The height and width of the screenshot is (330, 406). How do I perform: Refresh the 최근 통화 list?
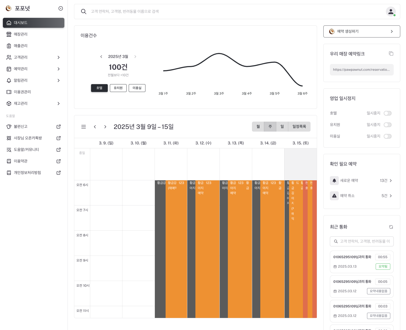[x=391, y=227]
